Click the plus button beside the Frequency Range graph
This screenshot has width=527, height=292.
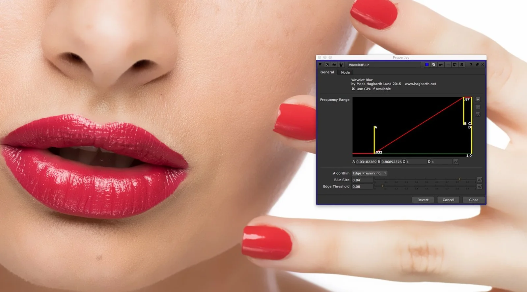478,100
